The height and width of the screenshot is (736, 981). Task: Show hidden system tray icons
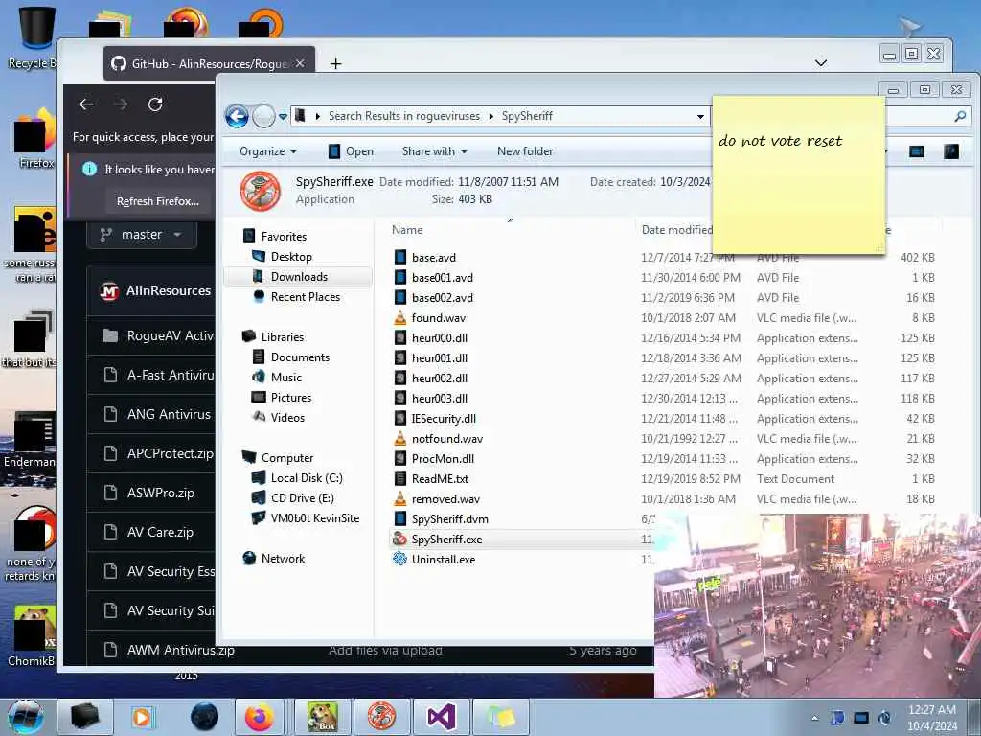point(814,718)
